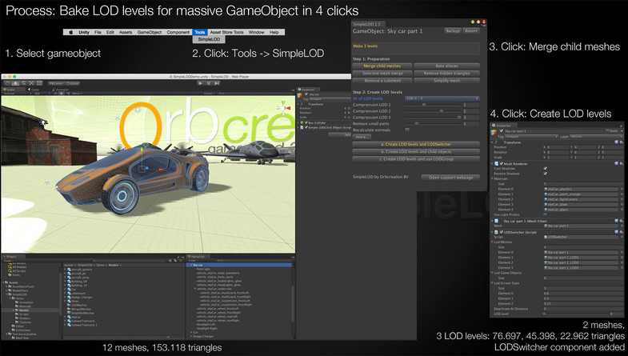Click Remove hidden triangles button
628x356 pixels.
click(446, 74)
